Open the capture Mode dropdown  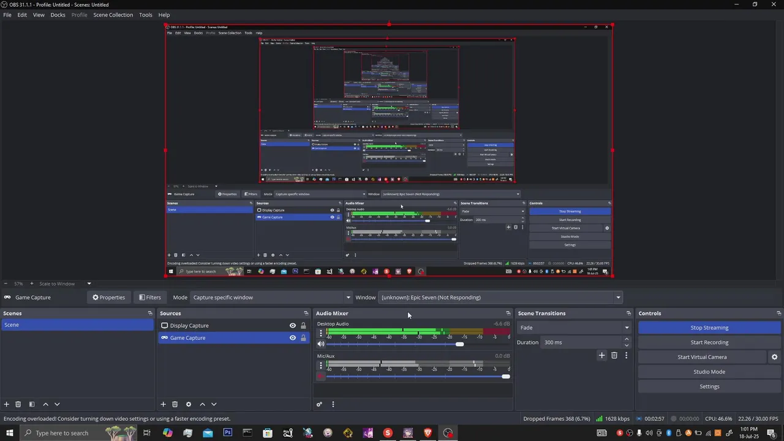point(271,298)
